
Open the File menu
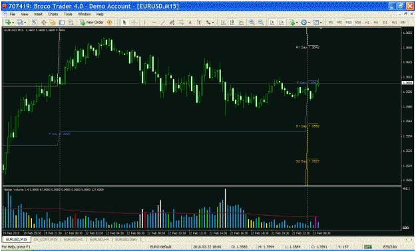(x=12, y=14)
